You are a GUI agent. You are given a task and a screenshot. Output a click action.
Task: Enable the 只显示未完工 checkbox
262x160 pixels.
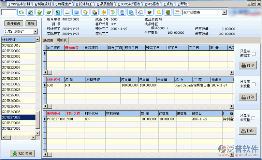(x=253, y=54)
